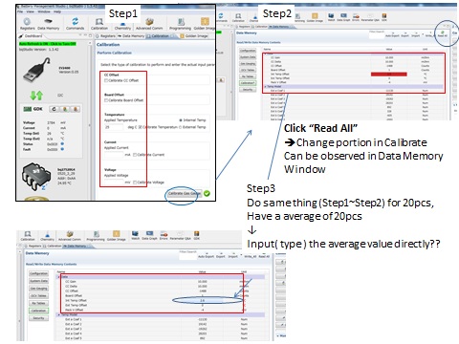Open Golden Image tool in Step1 toolbar
This screenshot has width=459, height=344.
205,24
